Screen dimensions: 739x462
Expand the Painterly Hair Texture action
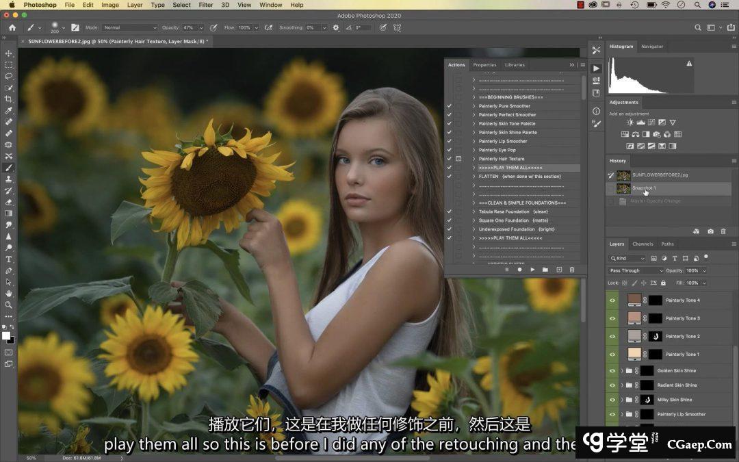[474, 159]
